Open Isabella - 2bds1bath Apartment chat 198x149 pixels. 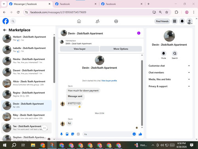click(27, 50)
